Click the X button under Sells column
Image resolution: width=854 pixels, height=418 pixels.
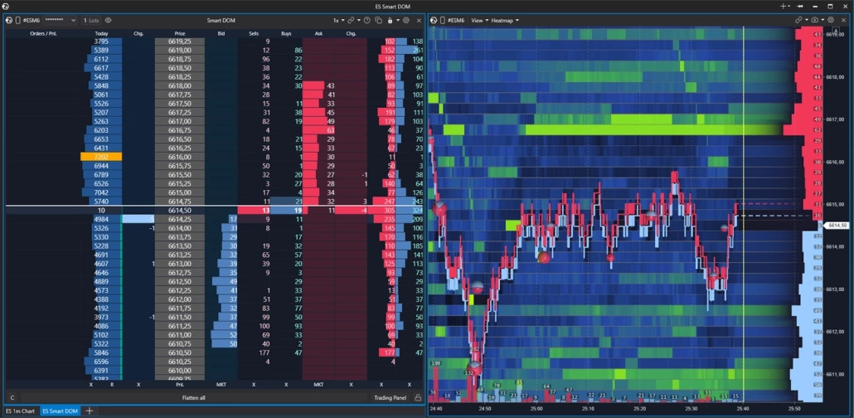(x=254, y=384)
